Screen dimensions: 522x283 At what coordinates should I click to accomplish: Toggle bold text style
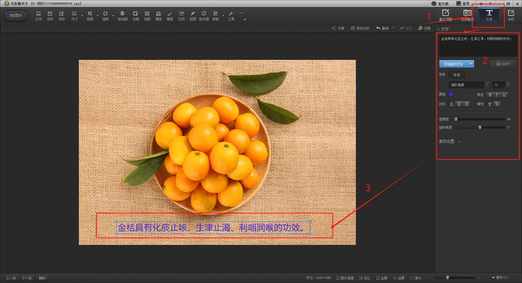click(x=491, y=95)
